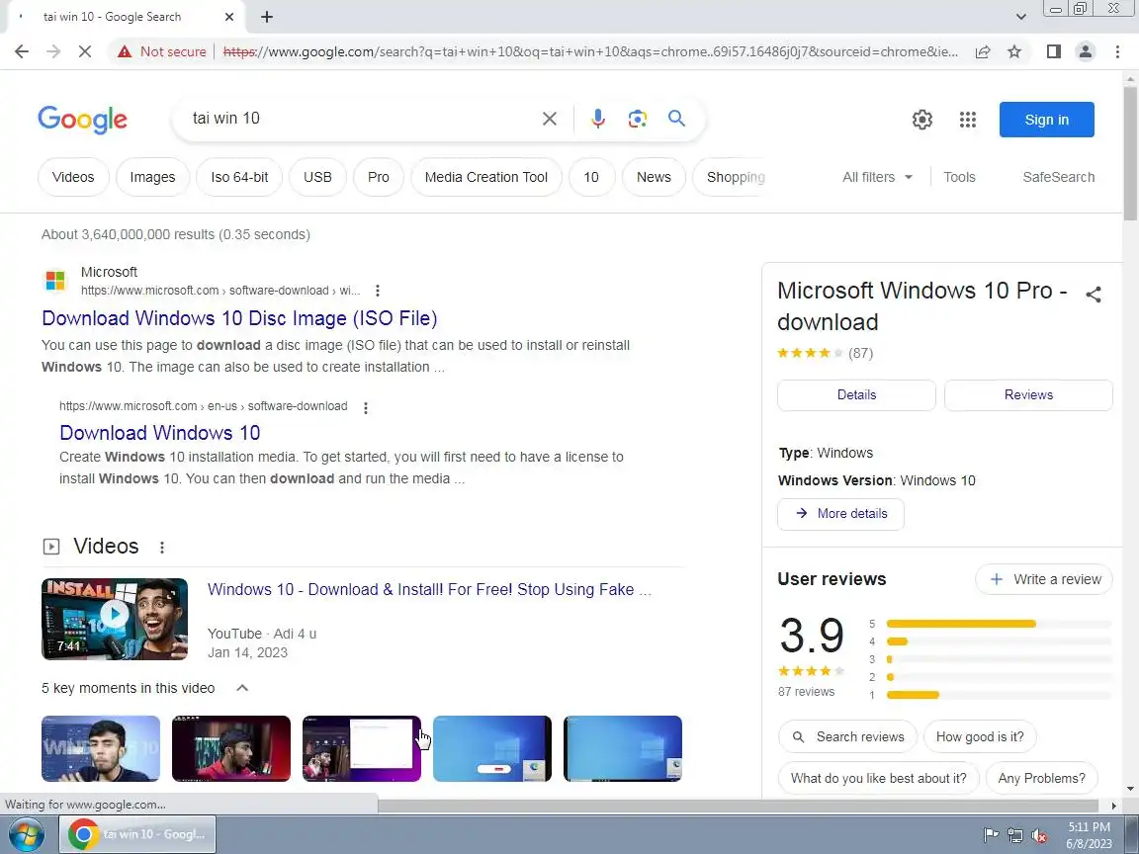
Task: Open the muted volume tray icon
Action: coord(1039,836)
